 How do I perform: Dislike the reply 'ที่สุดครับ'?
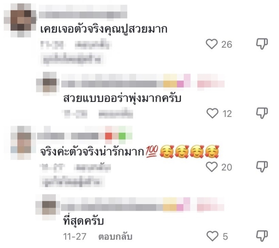point(262,236)
